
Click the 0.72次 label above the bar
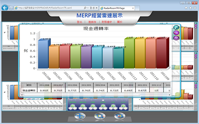click(x=101, y=46)
